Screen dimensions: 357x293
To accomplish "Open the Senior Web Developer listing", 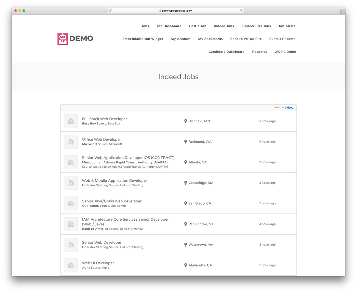I will tap(102, 242).
